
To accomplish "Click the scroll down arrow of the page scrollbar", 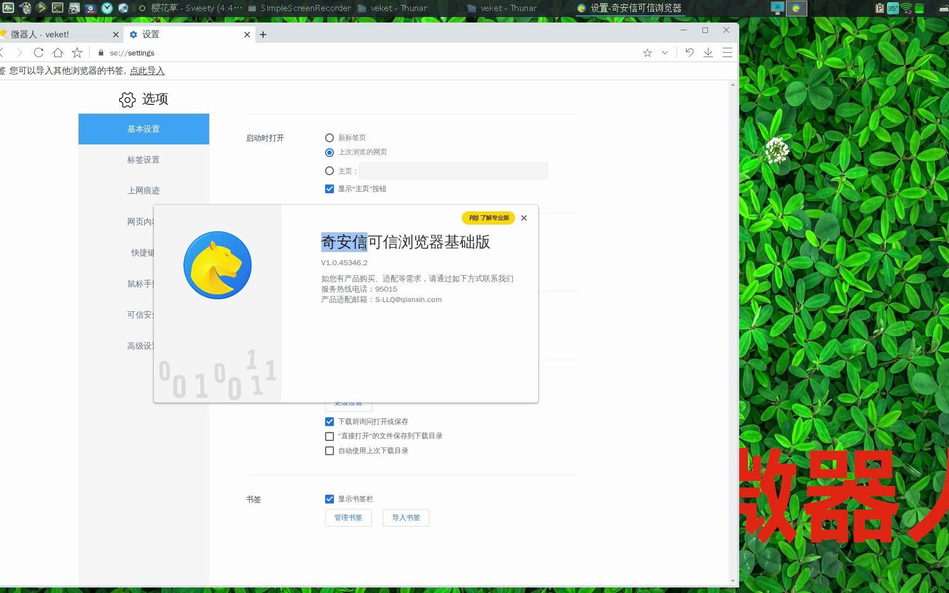I will (733, 581).
